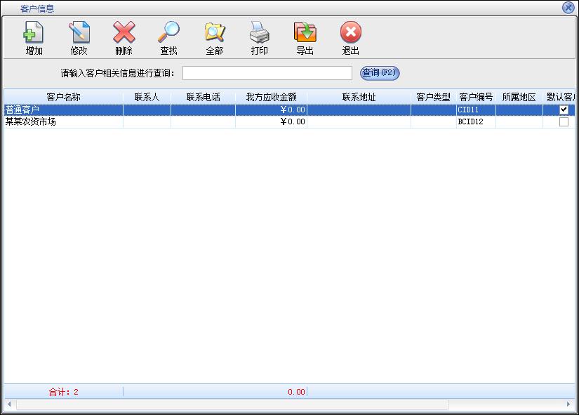Viewport: 579px width, 415px height.
Task: Click the 查询(F2) search button
Action: 379,73
